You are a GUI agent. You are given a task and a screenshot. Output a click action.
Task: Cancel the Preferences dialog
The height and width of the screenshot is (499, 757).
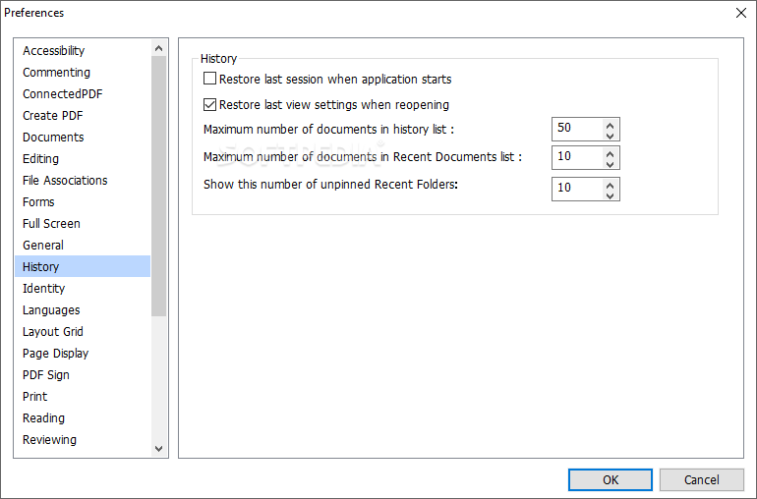tap(702, 479)
